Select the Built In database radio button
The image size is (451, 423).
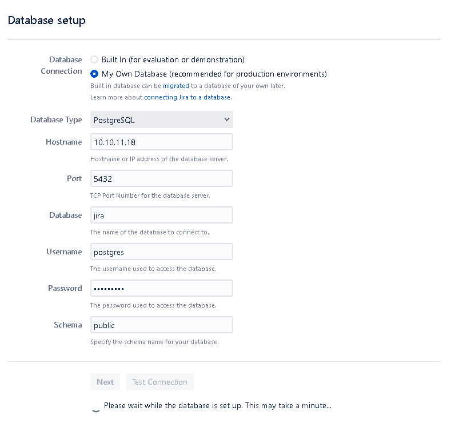tap(94, 59)
